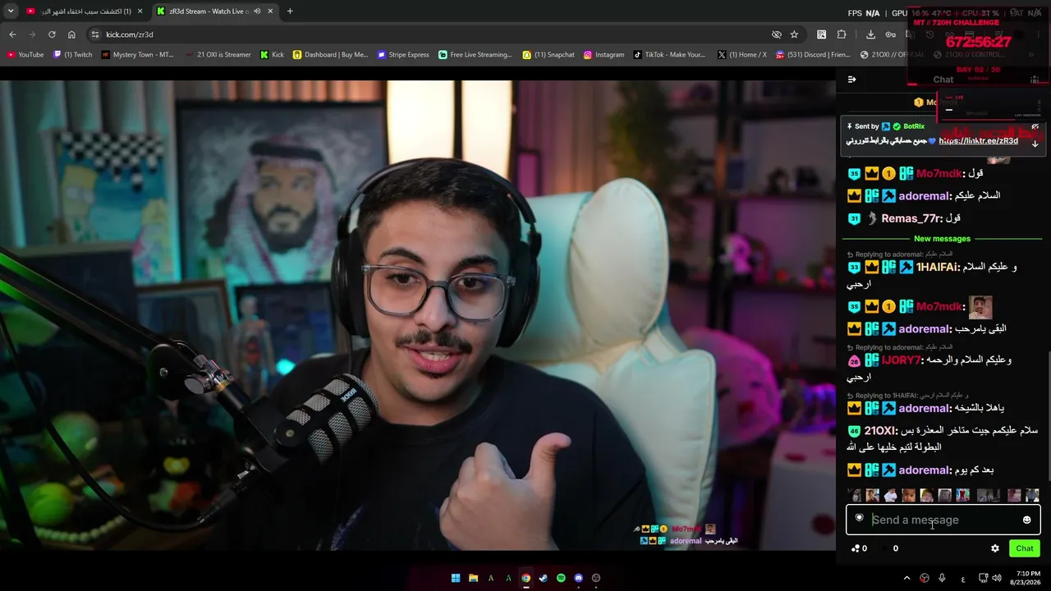Viewport: 1051px width, 591px height.
Task: Open the volume control in system tray
Action: coord(997,578)
